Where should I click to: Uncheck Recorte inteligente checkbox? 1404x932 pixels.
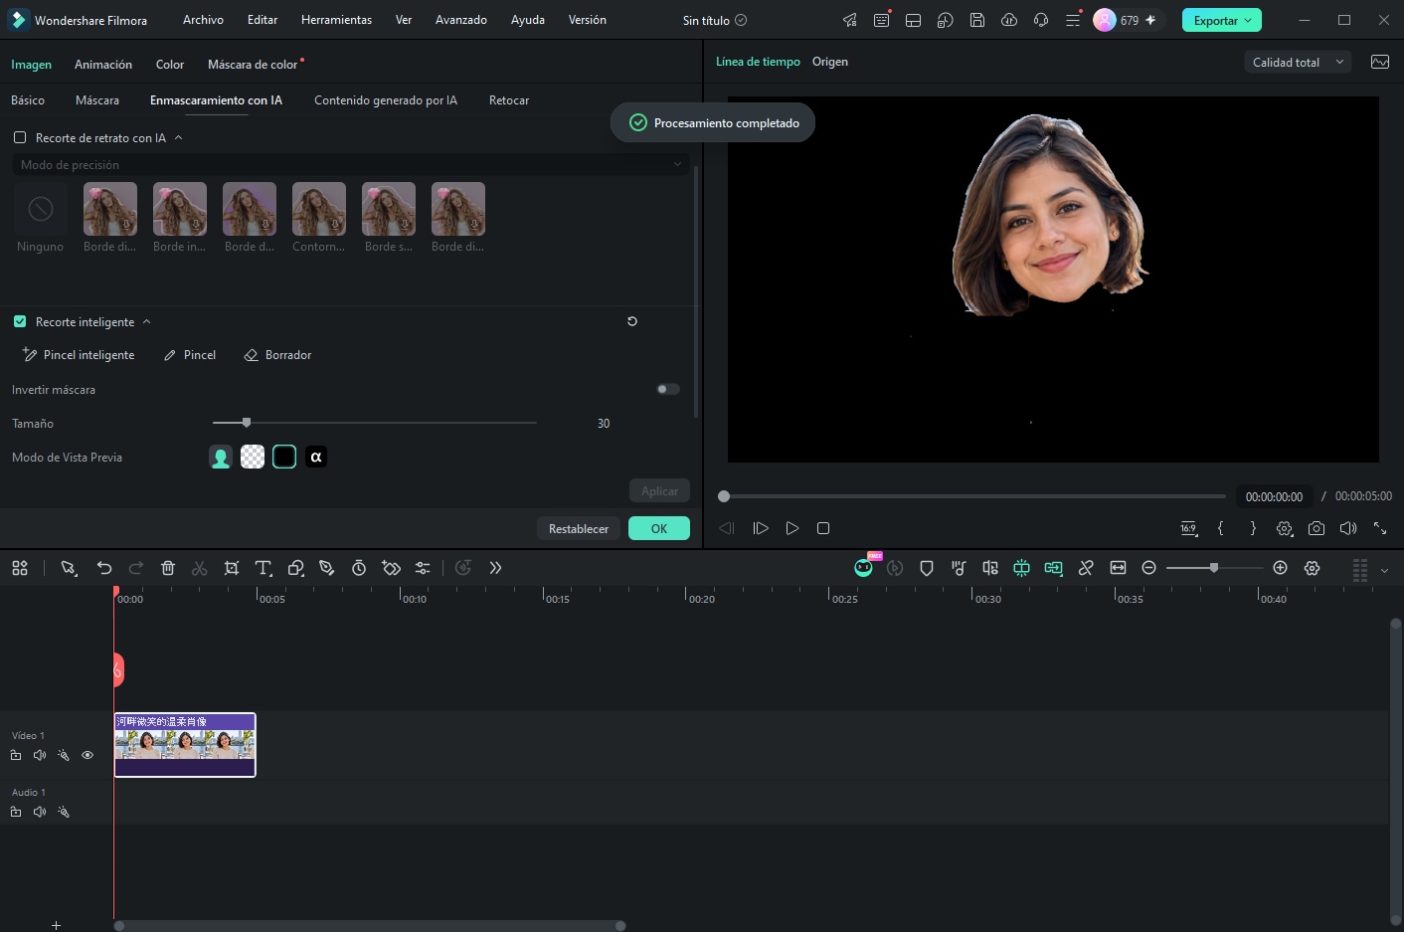(x=20, y=322)
